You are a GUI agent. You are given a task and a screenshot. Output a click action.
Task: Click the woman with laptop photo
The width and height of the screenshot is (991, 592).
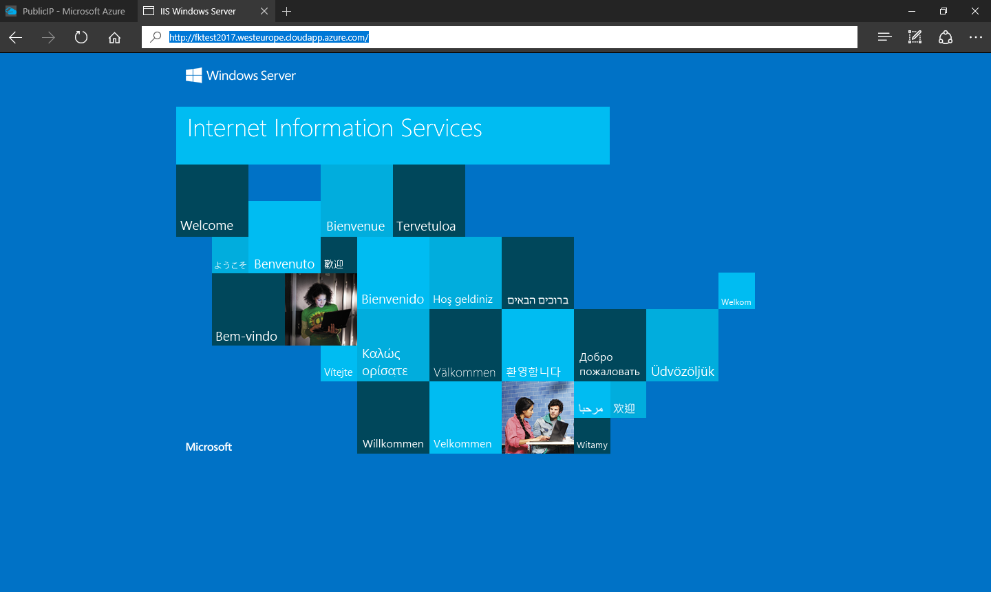pos(321,309)
